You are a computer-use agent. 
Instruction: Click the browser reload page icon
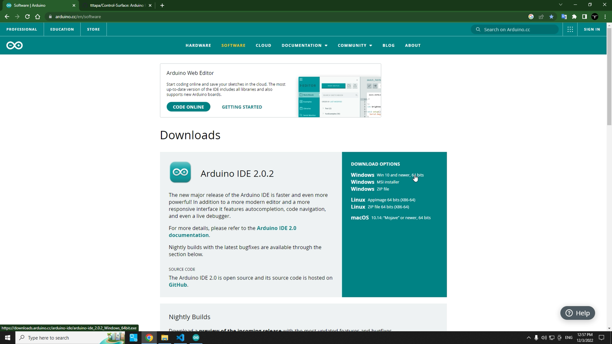[27, 17]
